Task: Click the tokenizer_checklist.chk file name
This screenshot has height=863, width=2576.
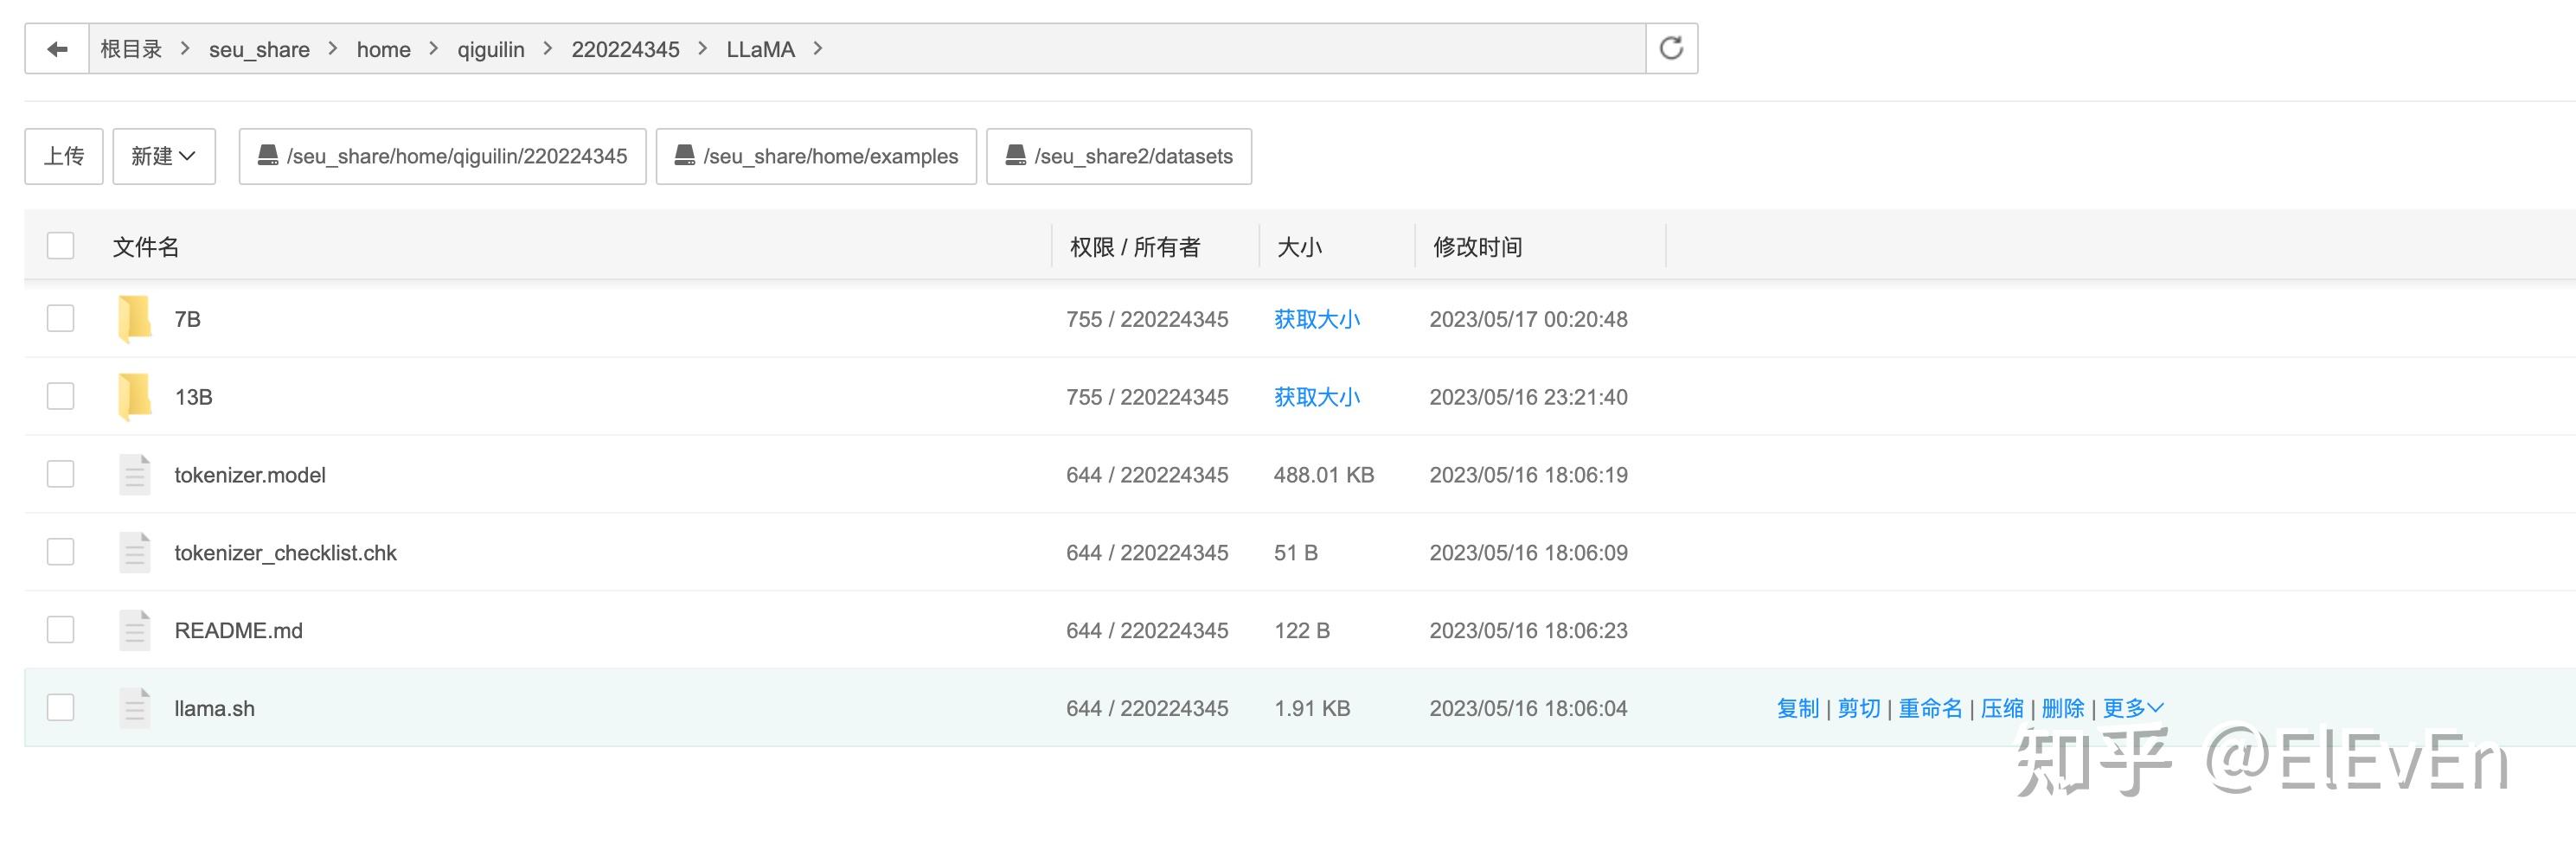Action: [x=286, y=553]
